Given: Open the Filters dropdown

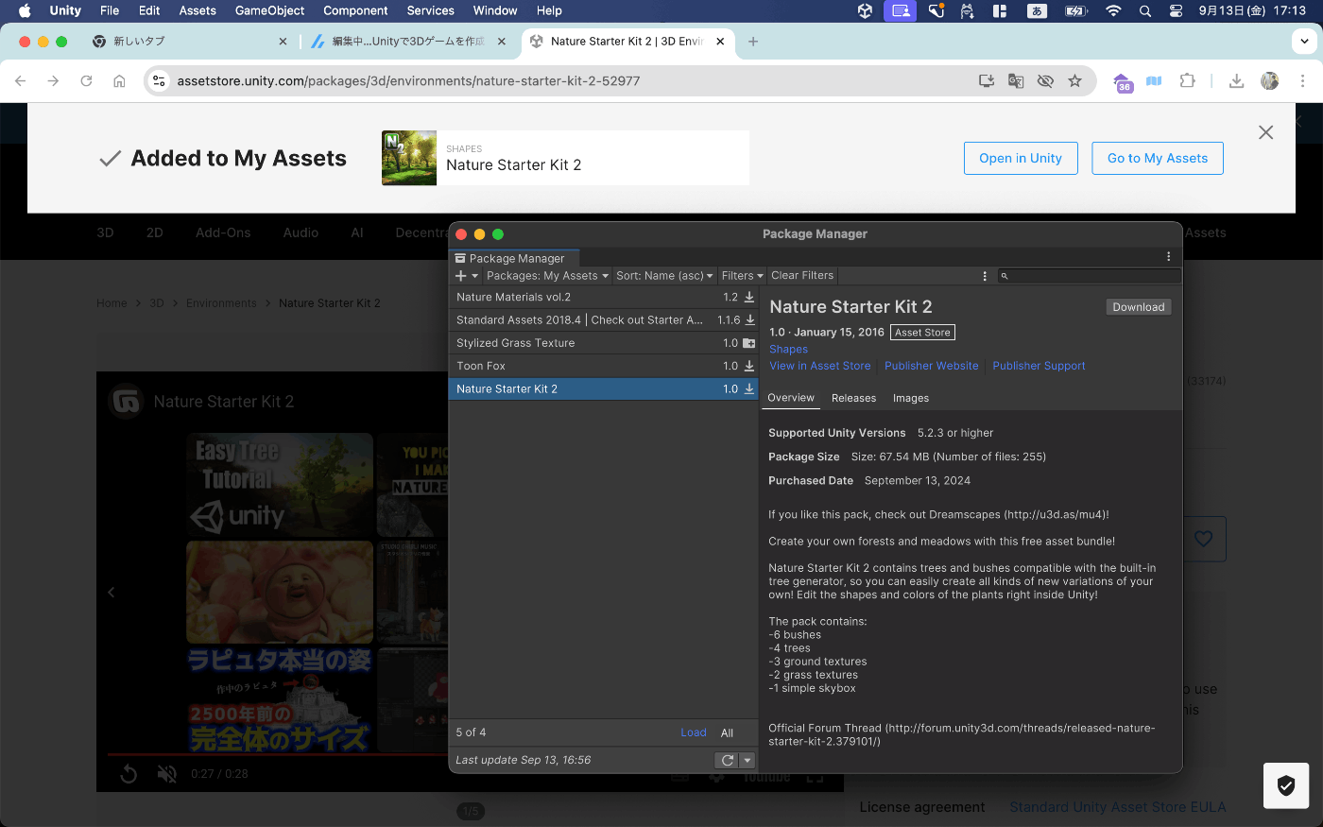Looking at the screenshot, I should click(x=742, y=276).
